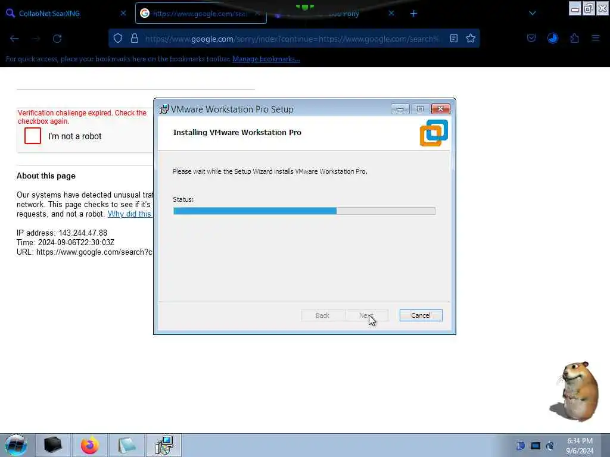
Task: Open Firefox from the taskbar
Action: pyautogui.click(x=90, y=445)
